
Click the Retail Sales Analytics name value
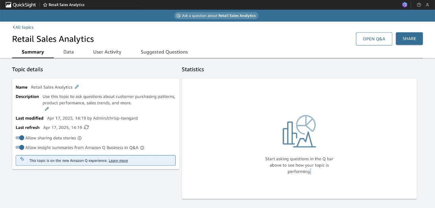[52, 87]
